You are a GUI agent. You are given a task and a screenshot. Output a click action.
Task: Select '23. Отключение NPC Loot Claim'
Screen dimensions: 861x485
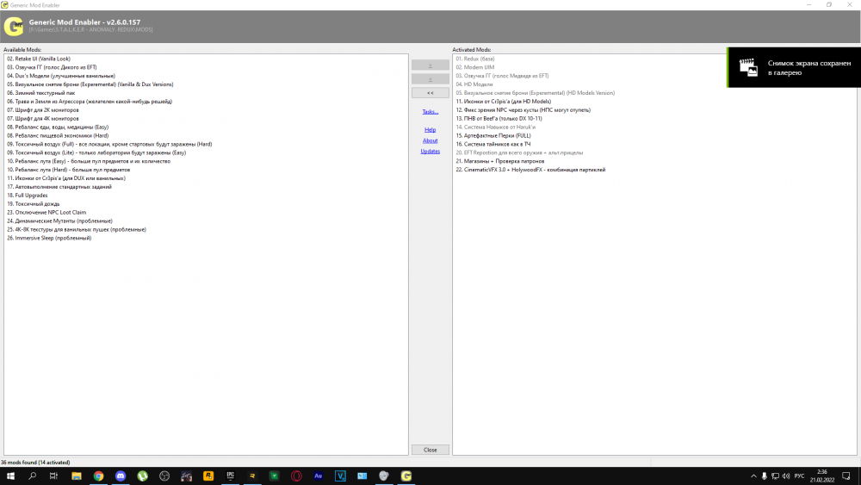coord(46,212)
